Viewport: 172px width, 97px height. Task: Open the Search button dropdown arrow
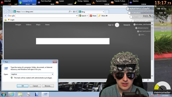[x=87, y=16]
